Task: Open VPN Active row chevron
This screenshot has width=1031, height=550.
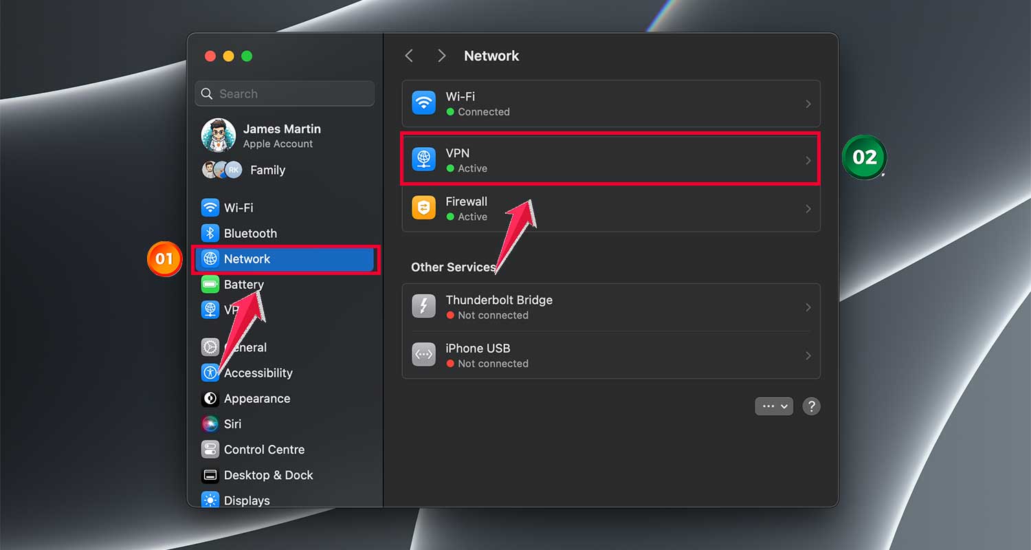Action: pos(808,161)
